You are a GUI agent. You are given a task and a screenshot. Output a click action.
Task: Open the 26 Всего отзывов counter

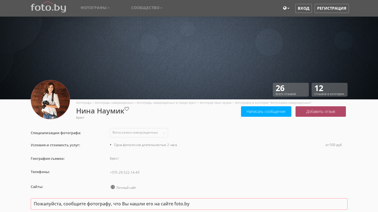(291, 90)
